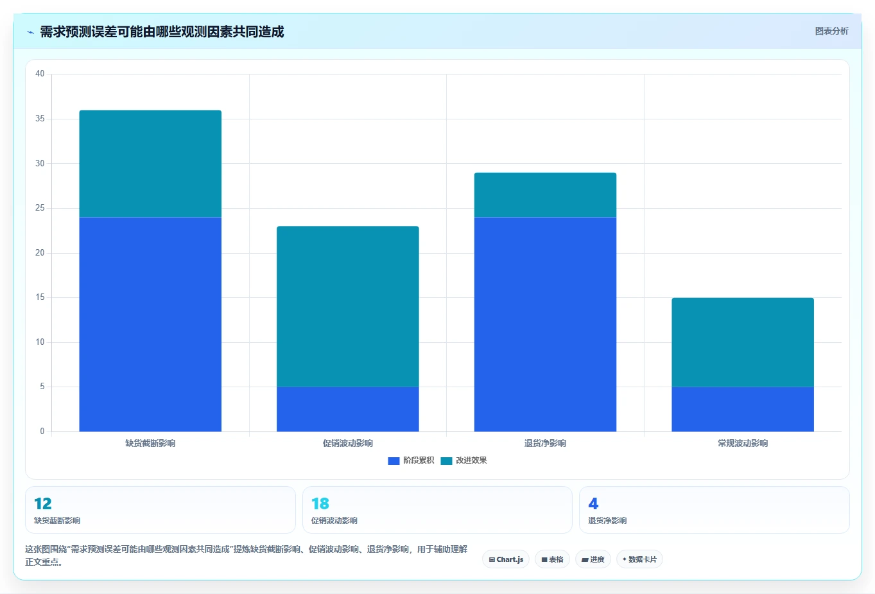The width and height of the screenshot is (875, 594).
Task: Open the 退货净影响 card showing 4
Action: point(715,510)
